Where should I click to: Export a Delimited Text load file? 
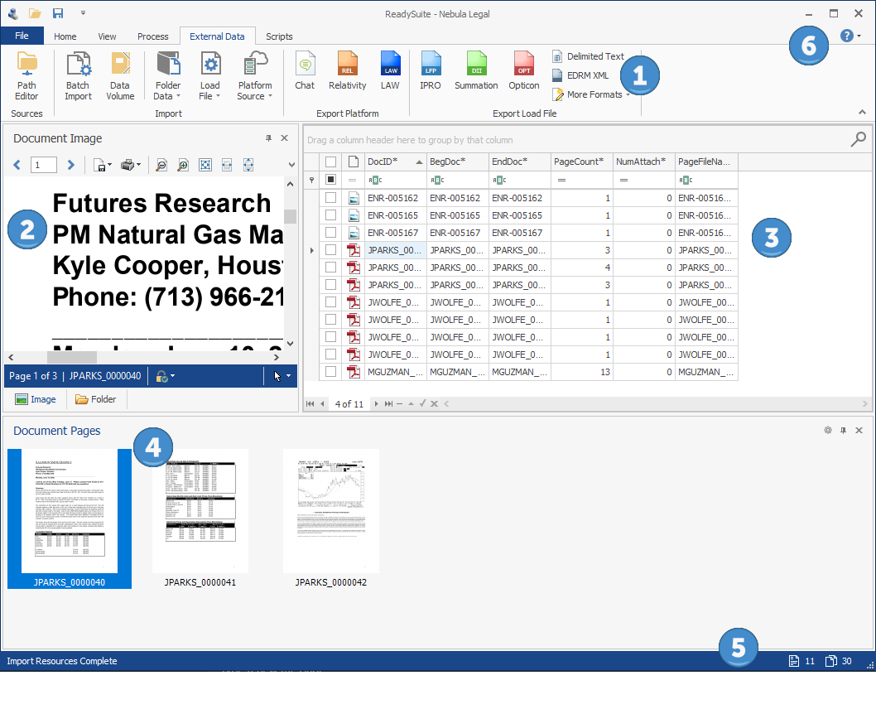588,56
